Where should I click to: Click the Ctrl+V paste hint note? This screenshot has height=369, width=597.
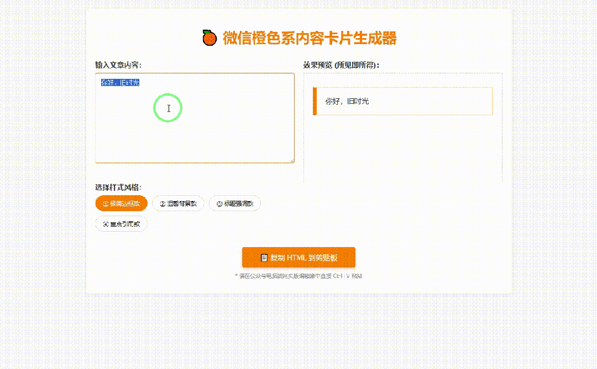click(x=298, y=276)
